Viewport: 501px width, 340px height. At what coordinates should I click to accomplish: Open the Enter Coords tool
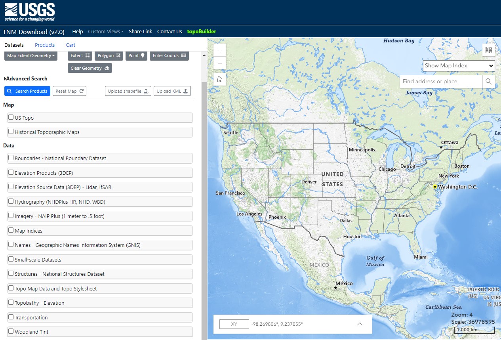click(169, 55)
